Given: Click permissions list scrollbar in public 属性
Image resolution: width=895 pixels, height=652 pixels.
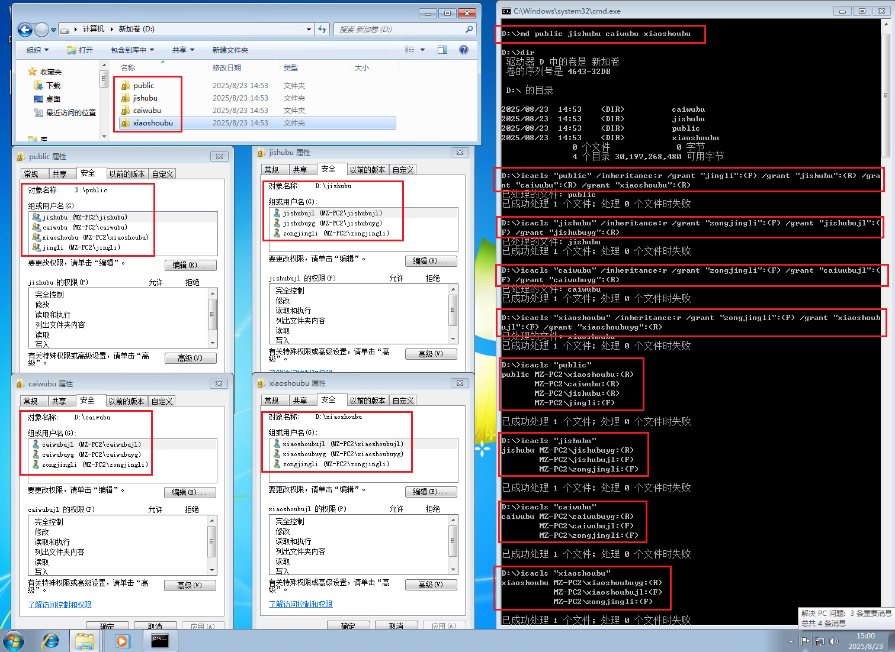Looking at the screenshot, I should coord(212,318).
